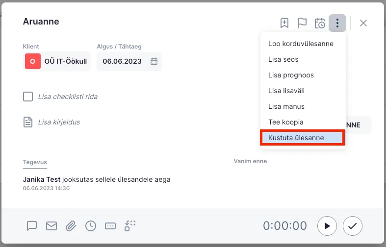Screen dimensions: 386x247
Task: Choose Loo korduvülesanne menu entry
Action: point(301,44)
